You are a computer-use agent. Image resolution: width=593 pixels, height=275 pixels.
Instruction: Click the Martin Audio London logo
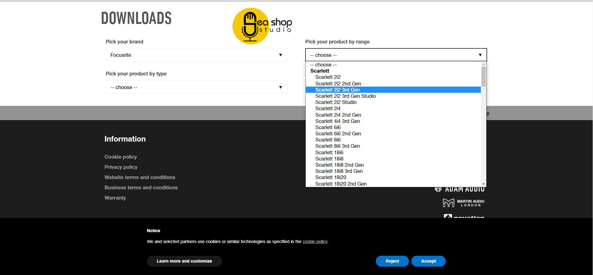[x=463, y=203]
